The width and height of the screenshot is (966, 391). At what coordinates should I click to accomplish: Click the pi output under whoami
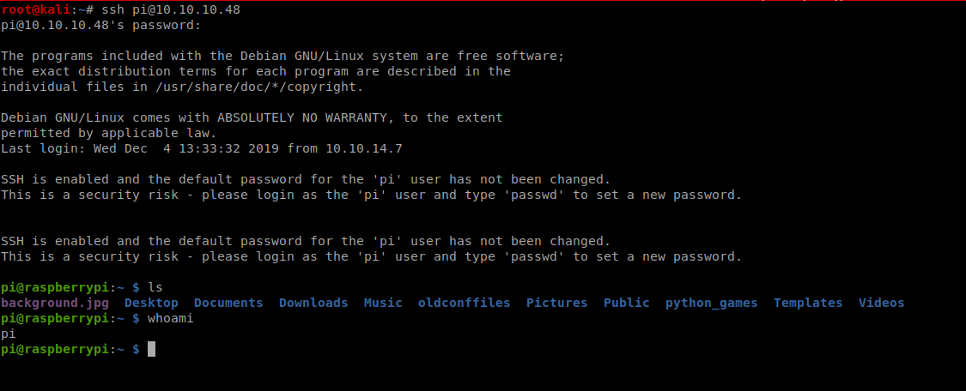coord(9,334)
